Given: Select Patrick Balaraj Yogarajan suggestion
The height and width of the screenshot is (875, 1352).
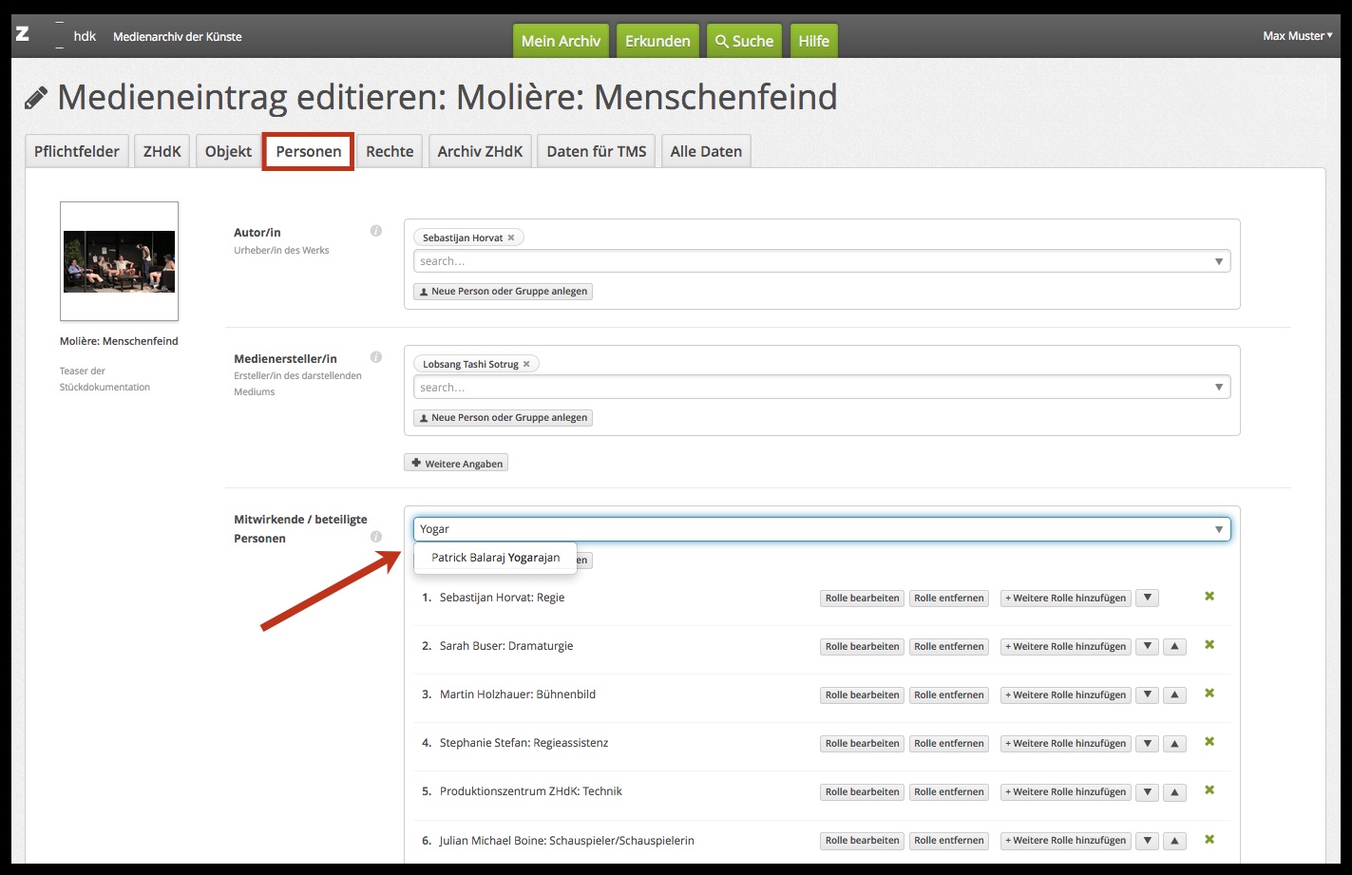Looking at the screenshot, I should point(495,558).
